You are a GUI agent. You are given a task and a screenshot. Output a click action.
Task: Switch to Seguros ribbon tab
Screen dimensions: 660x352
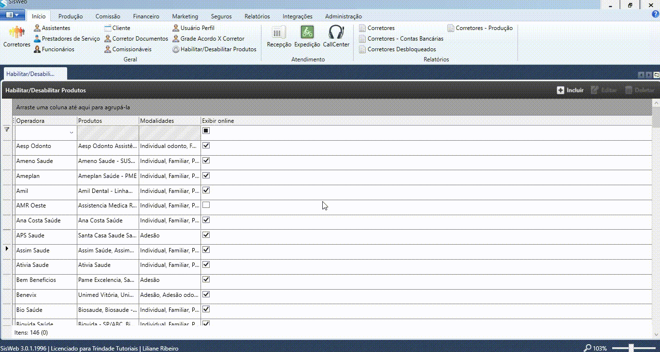(x=221, y=16)
